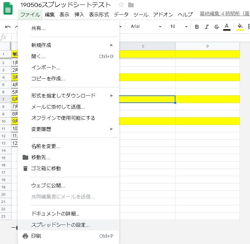Click the folder icon next to 移動先

(x=25, y=157)
